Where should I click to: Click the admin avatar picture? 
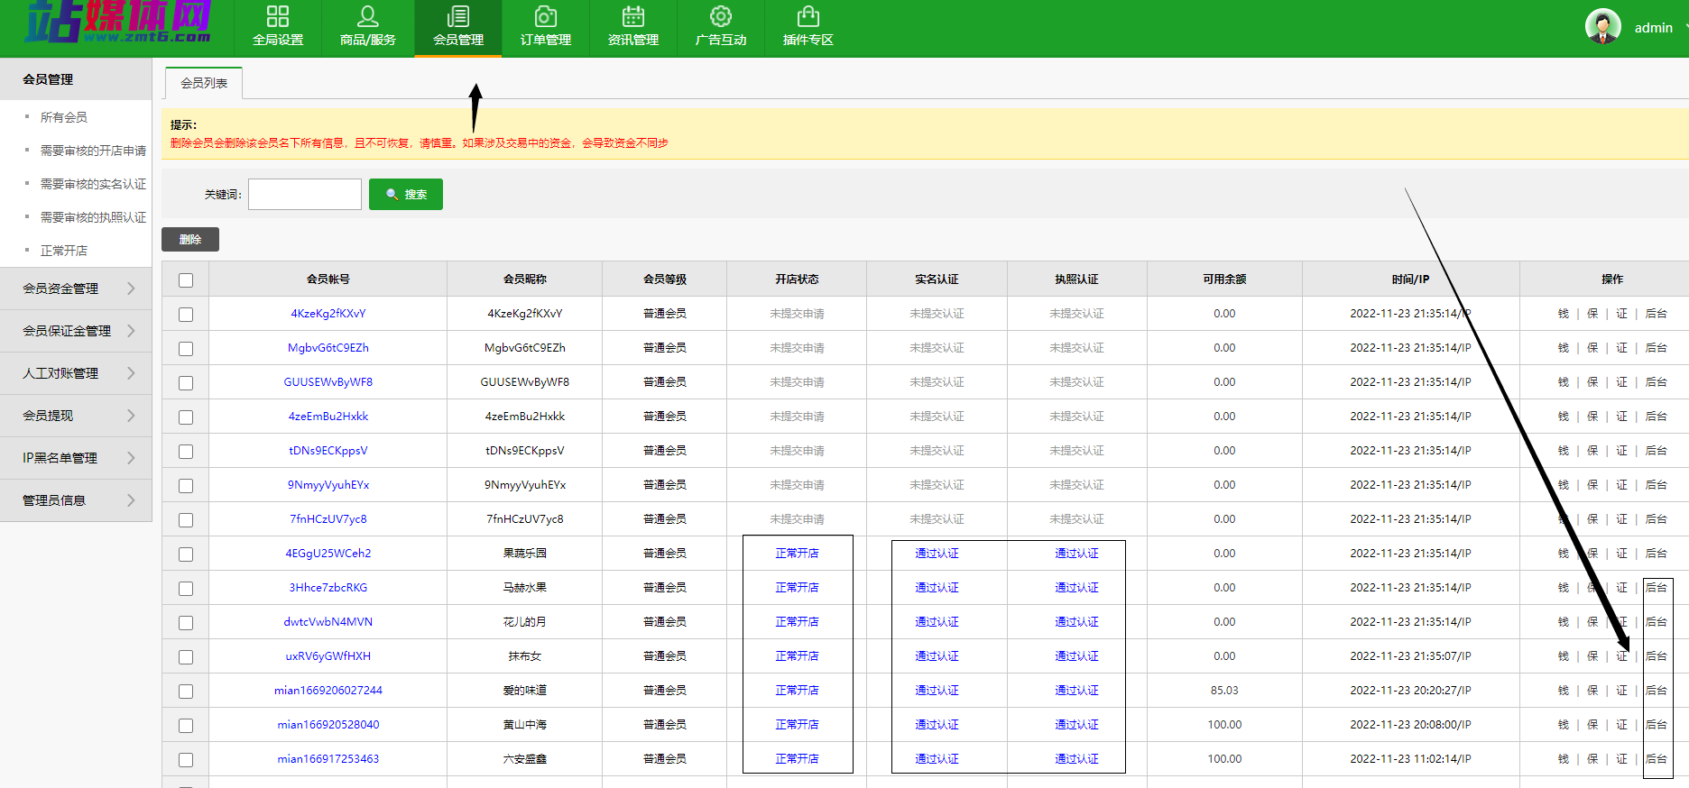(1603, 26)
